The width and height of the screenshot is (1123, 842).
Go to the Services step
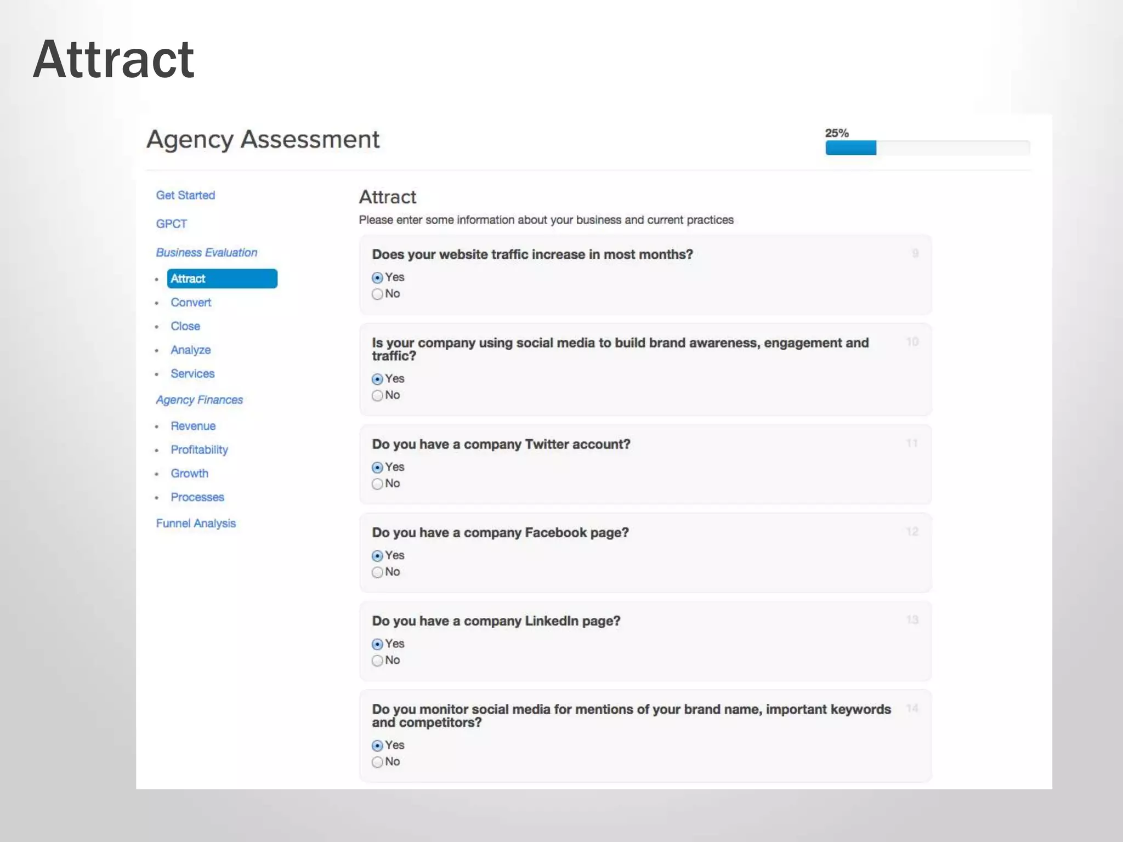[192, 374]
